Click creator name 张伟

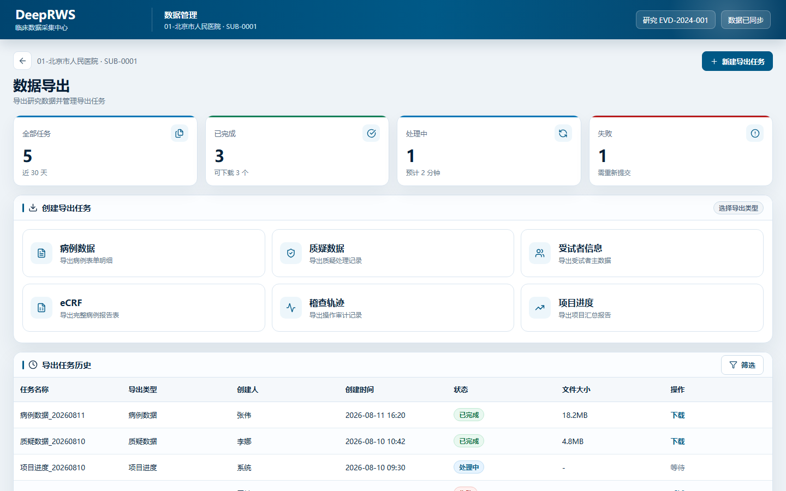tap(244, 415)
